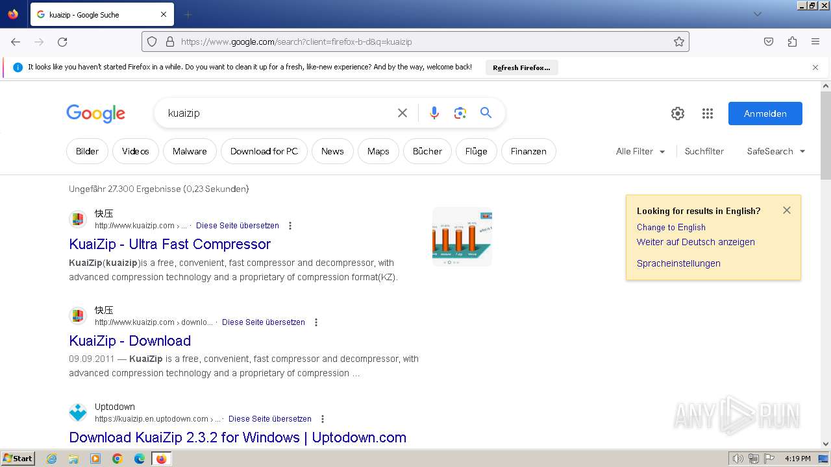Close the English results suggestion box
The height and width of the screenshot is (467, 831).
pos(787,210)
